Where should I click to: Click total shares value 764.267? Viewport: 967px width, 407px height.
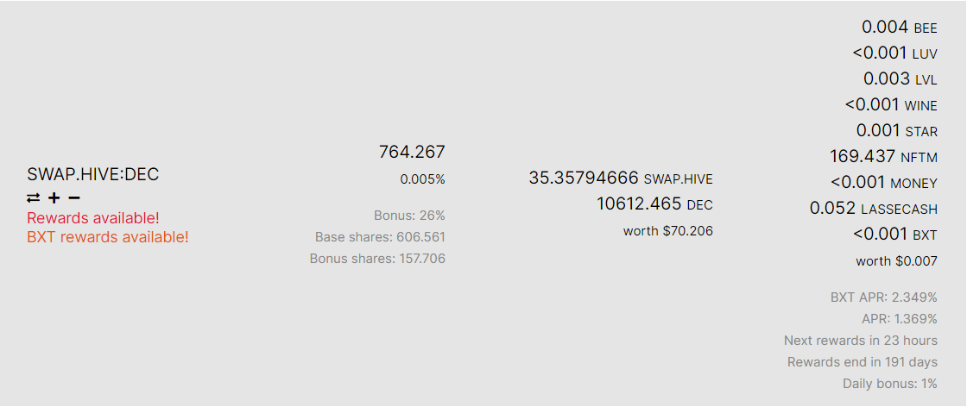pyautogui.click(x=412, y=152)
